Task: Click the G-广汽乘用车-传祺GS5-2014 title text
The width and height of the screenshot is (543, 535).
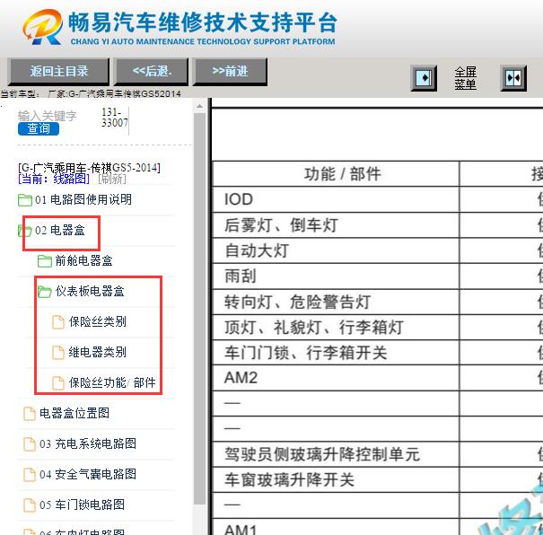Action: [89, 168]
